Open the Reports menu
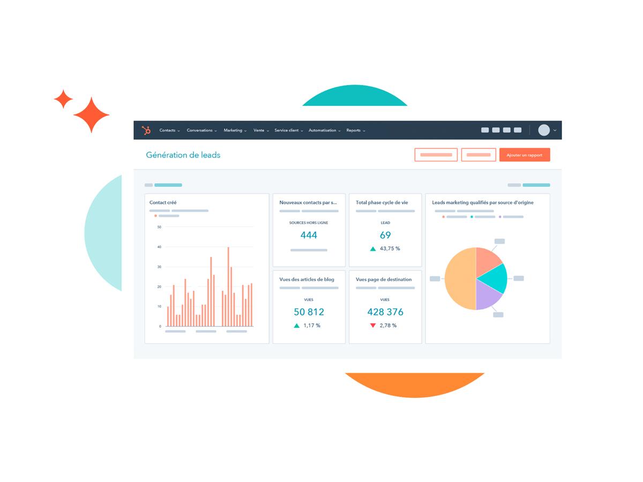Screen dimensions: 643x482 coord(356,131)
